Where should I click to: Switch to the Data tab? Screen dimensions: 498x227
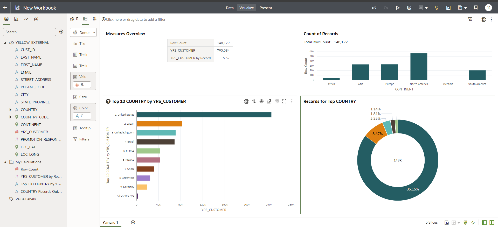230,8
